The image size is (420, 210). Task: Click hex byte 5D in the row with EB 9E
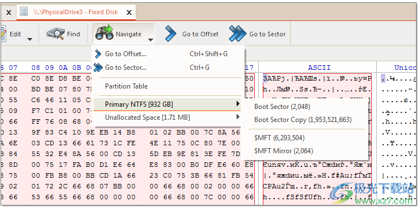[x=154, y=154]
